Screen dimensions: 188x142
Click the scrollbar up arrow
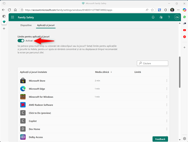point(180,23)
